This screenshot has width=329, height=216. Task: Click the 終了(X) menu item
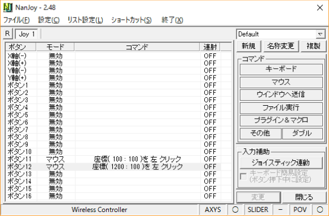(172, 20)
